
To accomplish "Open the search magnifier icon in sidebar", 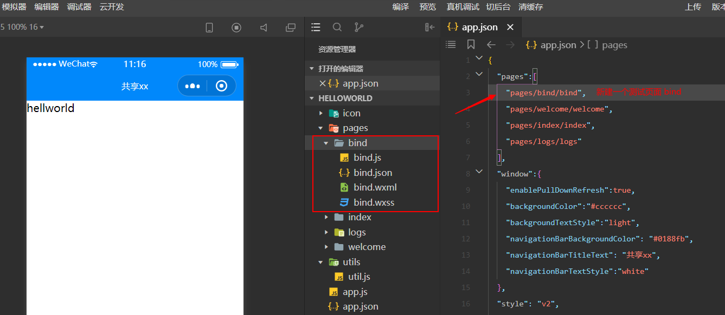I will coord(337,27).
